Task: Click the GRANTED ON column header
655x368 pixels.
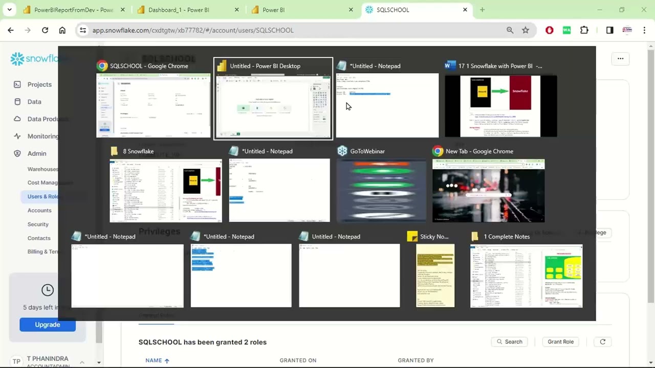Action: point(298,360)
